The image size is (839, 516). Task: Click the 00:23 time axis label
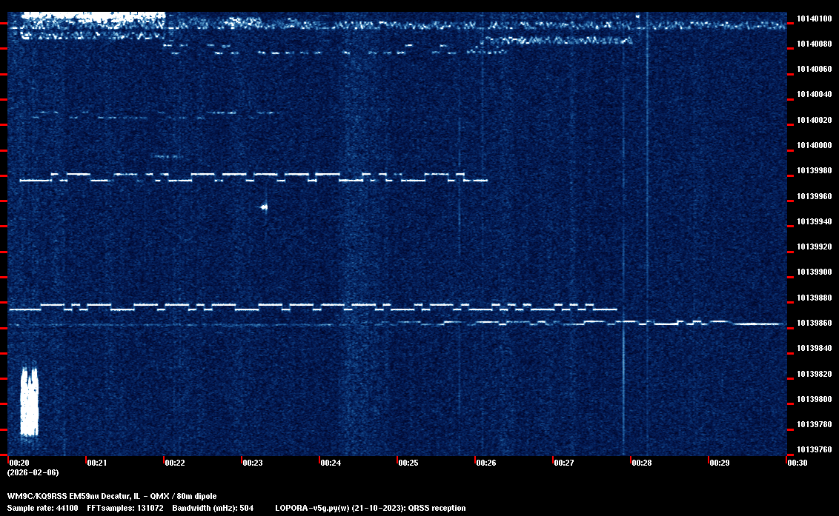pos(252,463)
